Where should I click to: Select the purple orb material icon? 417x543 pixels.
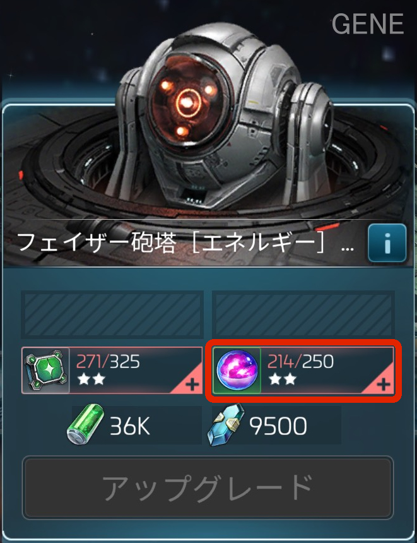(237, 370)
